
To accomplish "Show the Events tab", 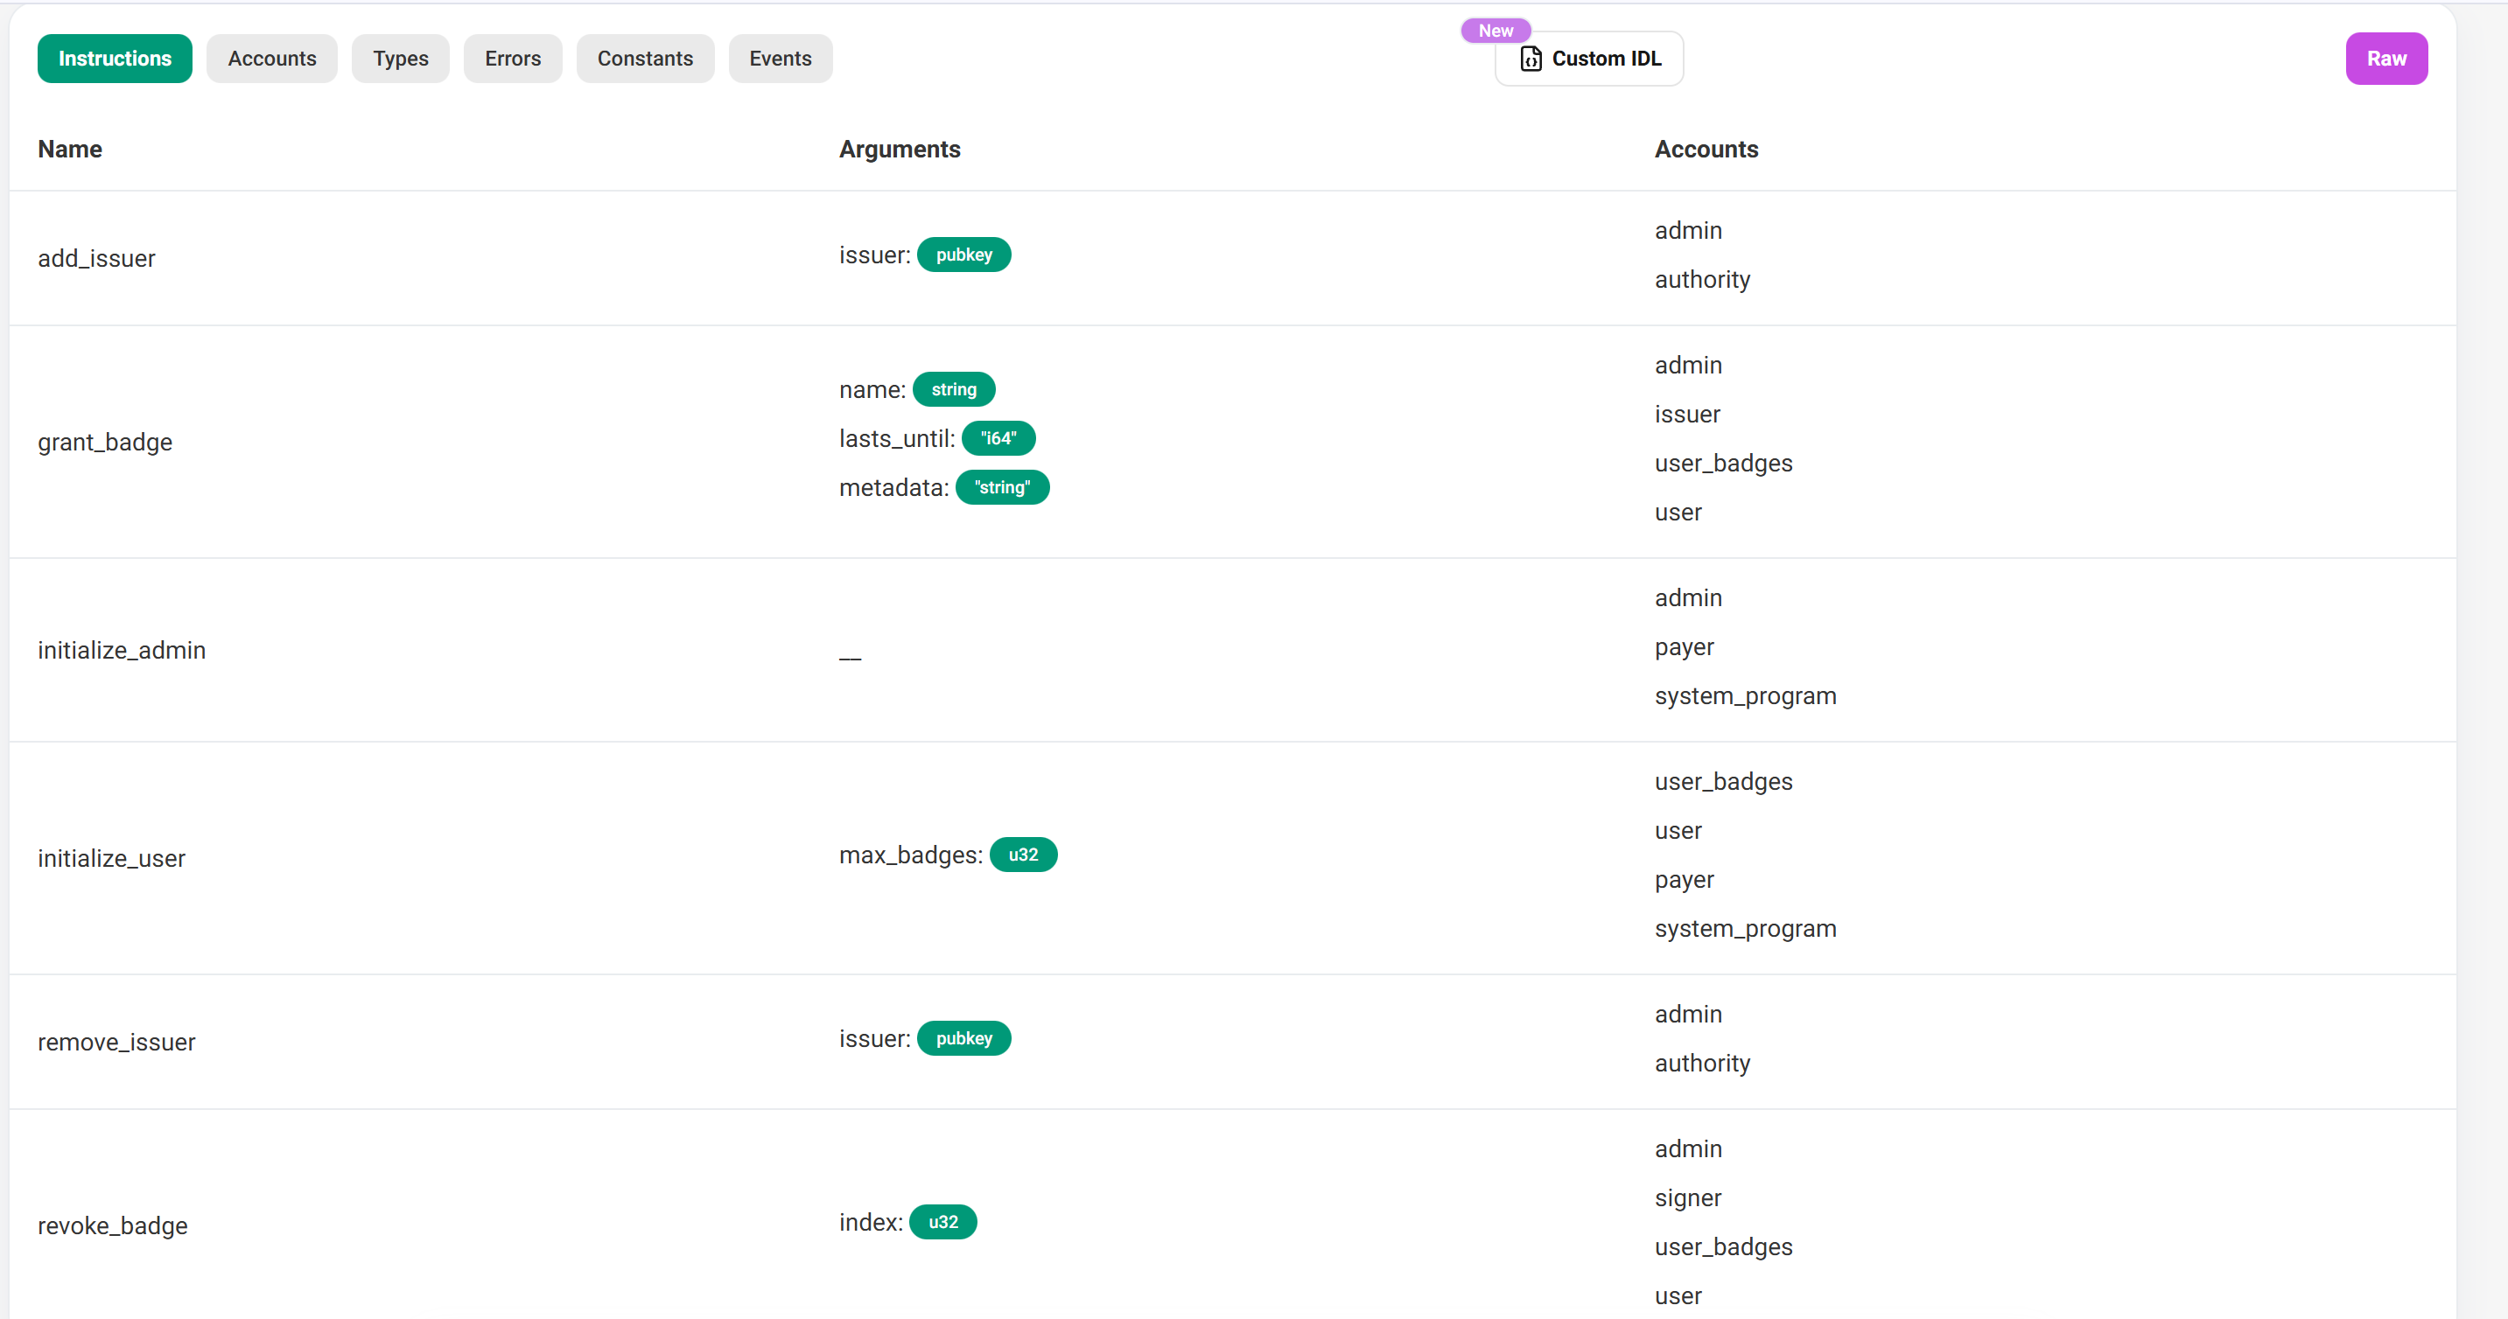I will pos(780,59).
